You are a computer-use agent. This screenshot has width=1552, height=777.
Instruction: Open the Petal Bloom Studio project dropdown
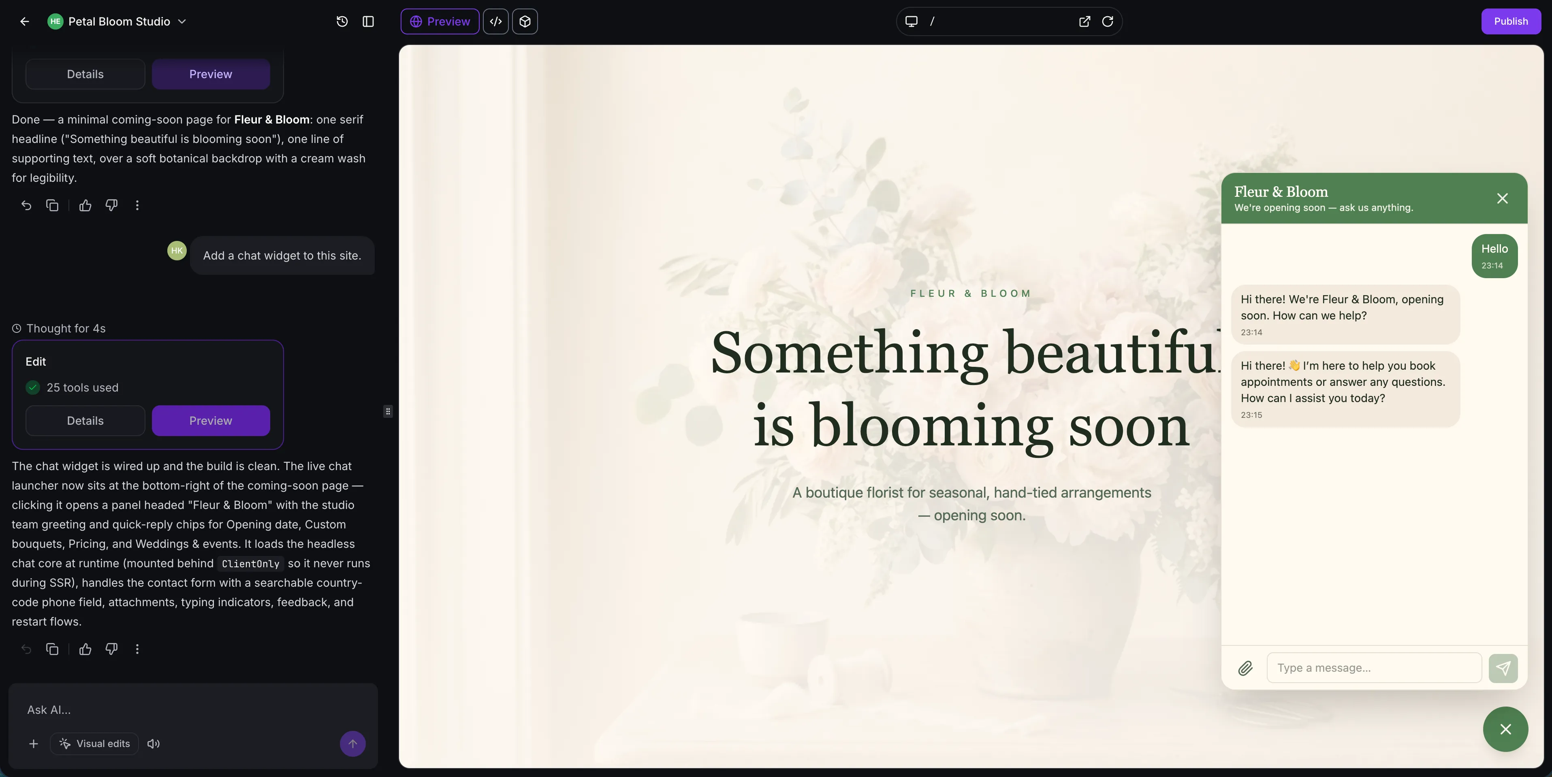[x=117, y=22]
